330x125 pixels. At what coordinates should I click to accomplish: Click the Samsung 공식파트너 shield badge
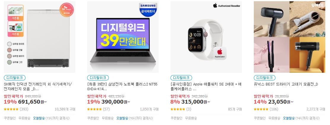[148, 10]
